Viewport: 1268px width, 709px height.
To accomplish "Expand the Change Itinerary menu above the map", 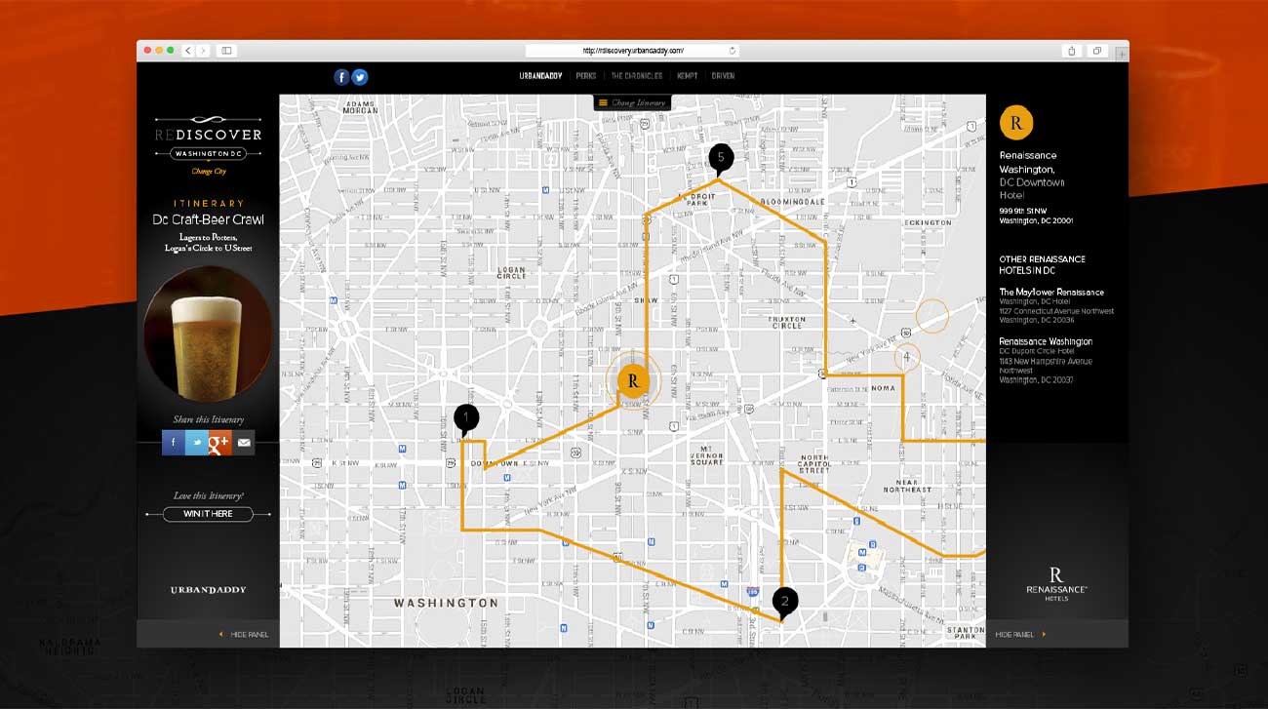I will 632,102.
